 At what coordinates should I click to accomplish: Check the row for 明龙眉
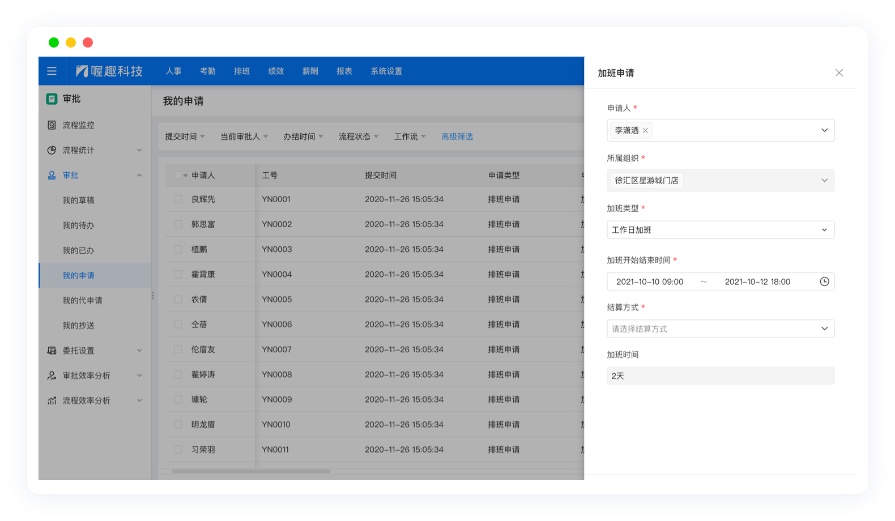(x=178, y=424)
